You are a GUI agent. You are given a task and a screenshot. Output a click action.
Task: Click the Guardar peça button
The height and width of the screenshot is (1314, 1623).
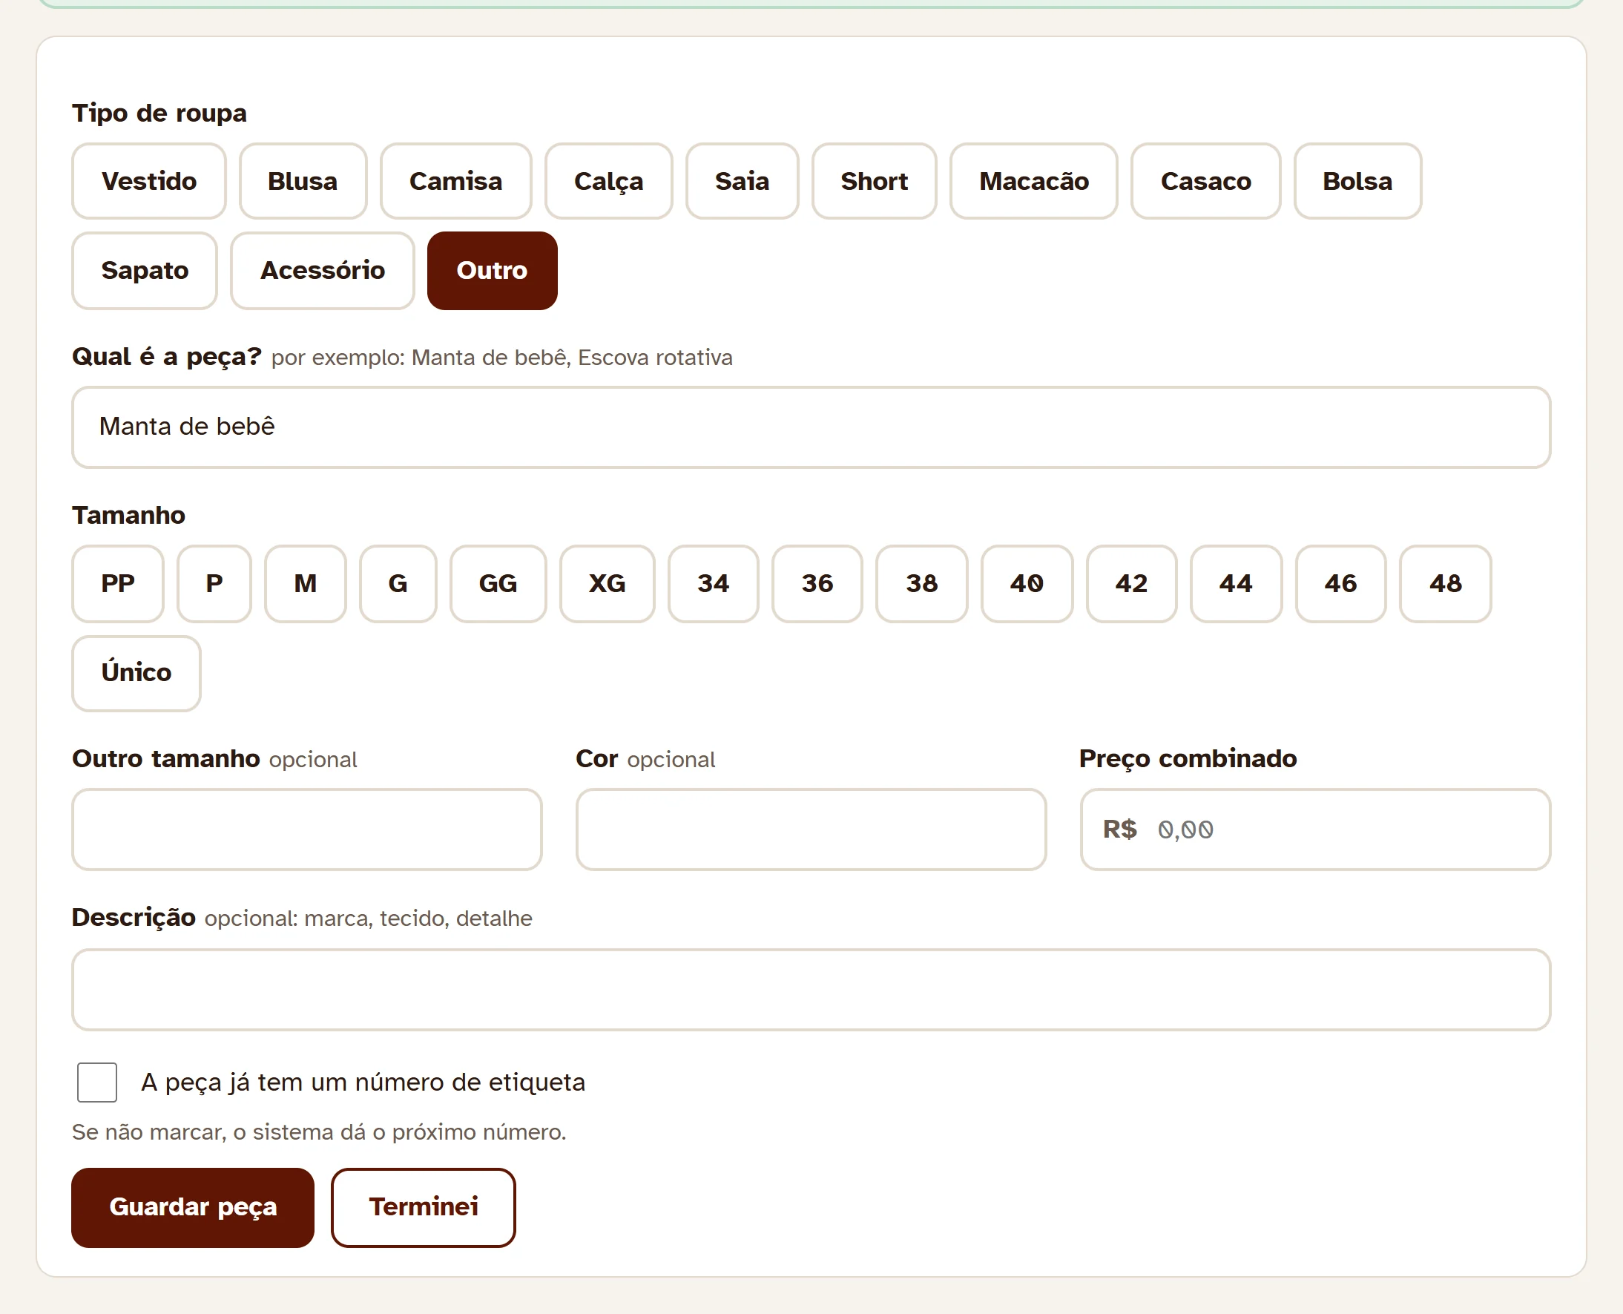(x=193, y=1207)
